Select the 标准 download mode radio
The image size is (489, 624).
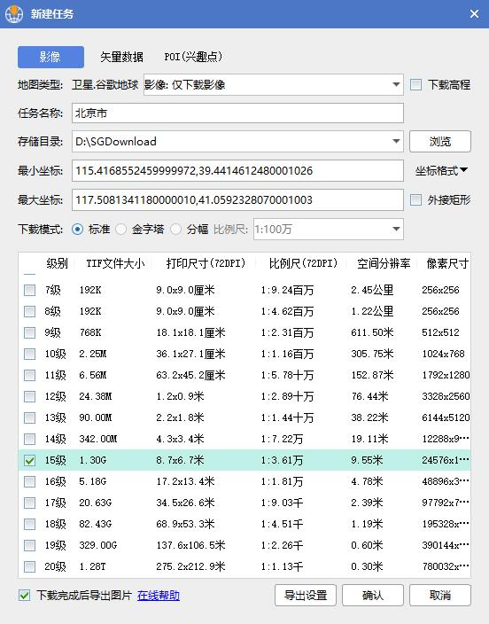click(77, 230)
